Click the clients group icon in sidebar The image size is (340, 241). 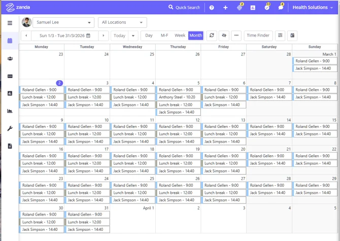tap(10, 58)
